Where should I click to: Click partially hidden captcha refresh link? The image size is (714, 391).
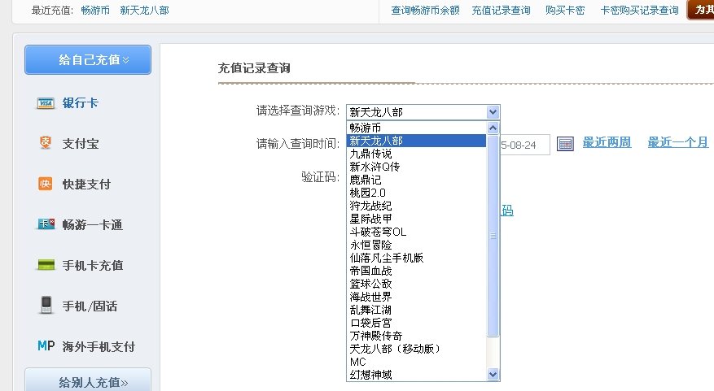(507, 210)
